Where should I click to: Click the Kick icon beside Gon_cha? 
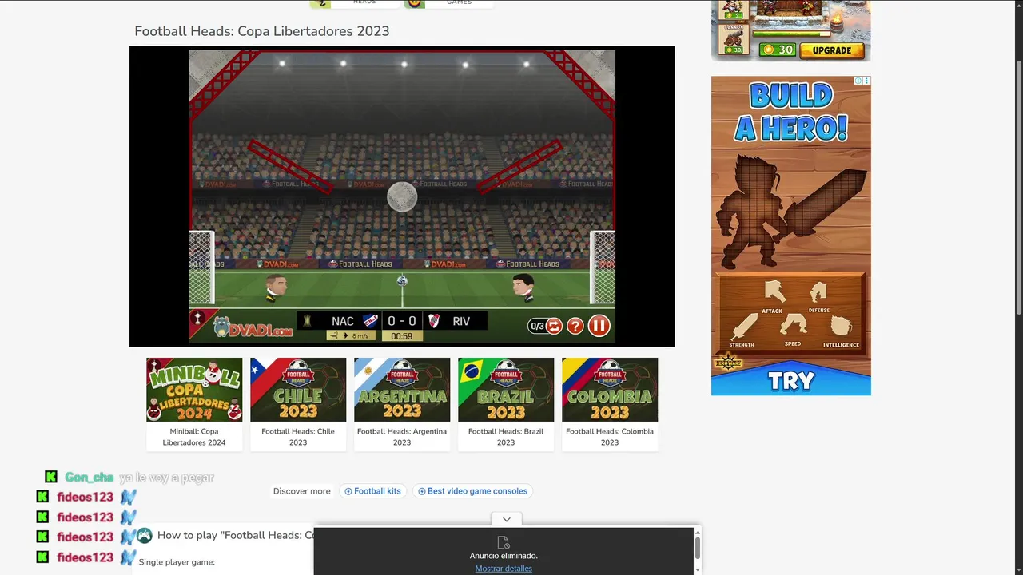[51, 477]
